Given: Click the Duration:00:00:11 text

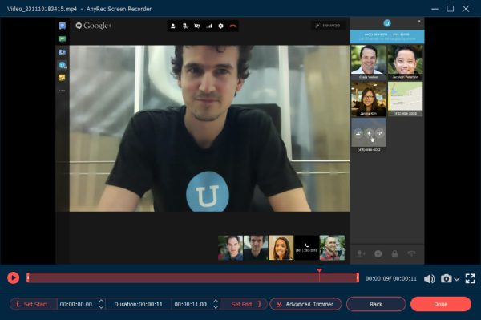Looking at the screenshot, I should coord(139,304).
